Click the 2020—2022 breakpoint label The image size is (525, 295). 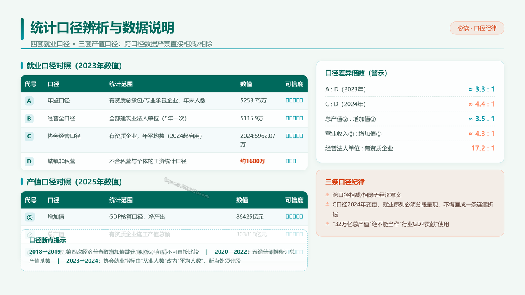pyautogui.click(x=232, y=252)
